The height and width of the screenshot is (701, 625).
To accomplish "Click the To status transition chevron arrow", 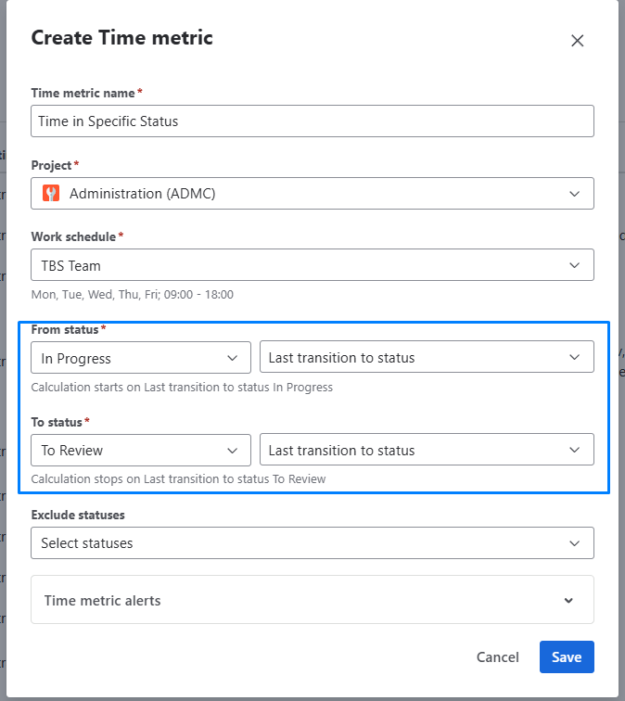I will coord(574,451).
